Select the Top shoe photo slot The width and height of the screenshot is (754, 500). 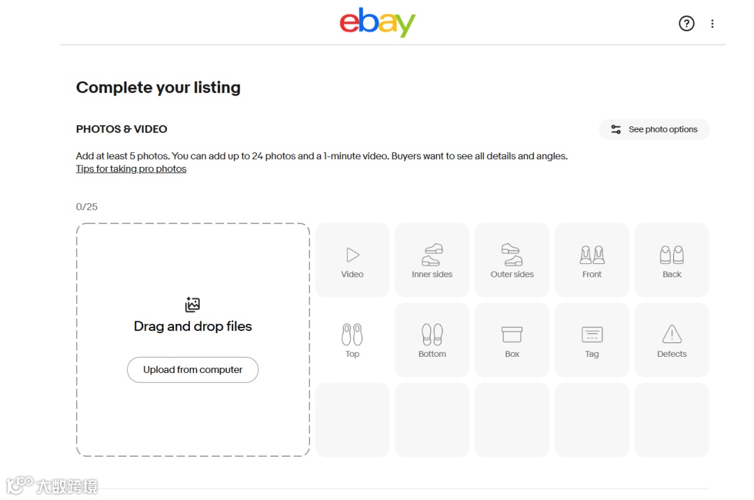(x=353, y=340)
